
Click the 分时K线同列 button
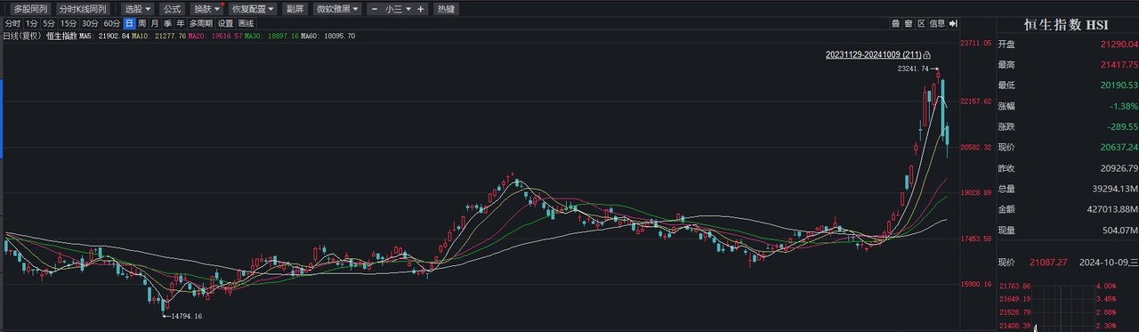(x=82, y=9)
